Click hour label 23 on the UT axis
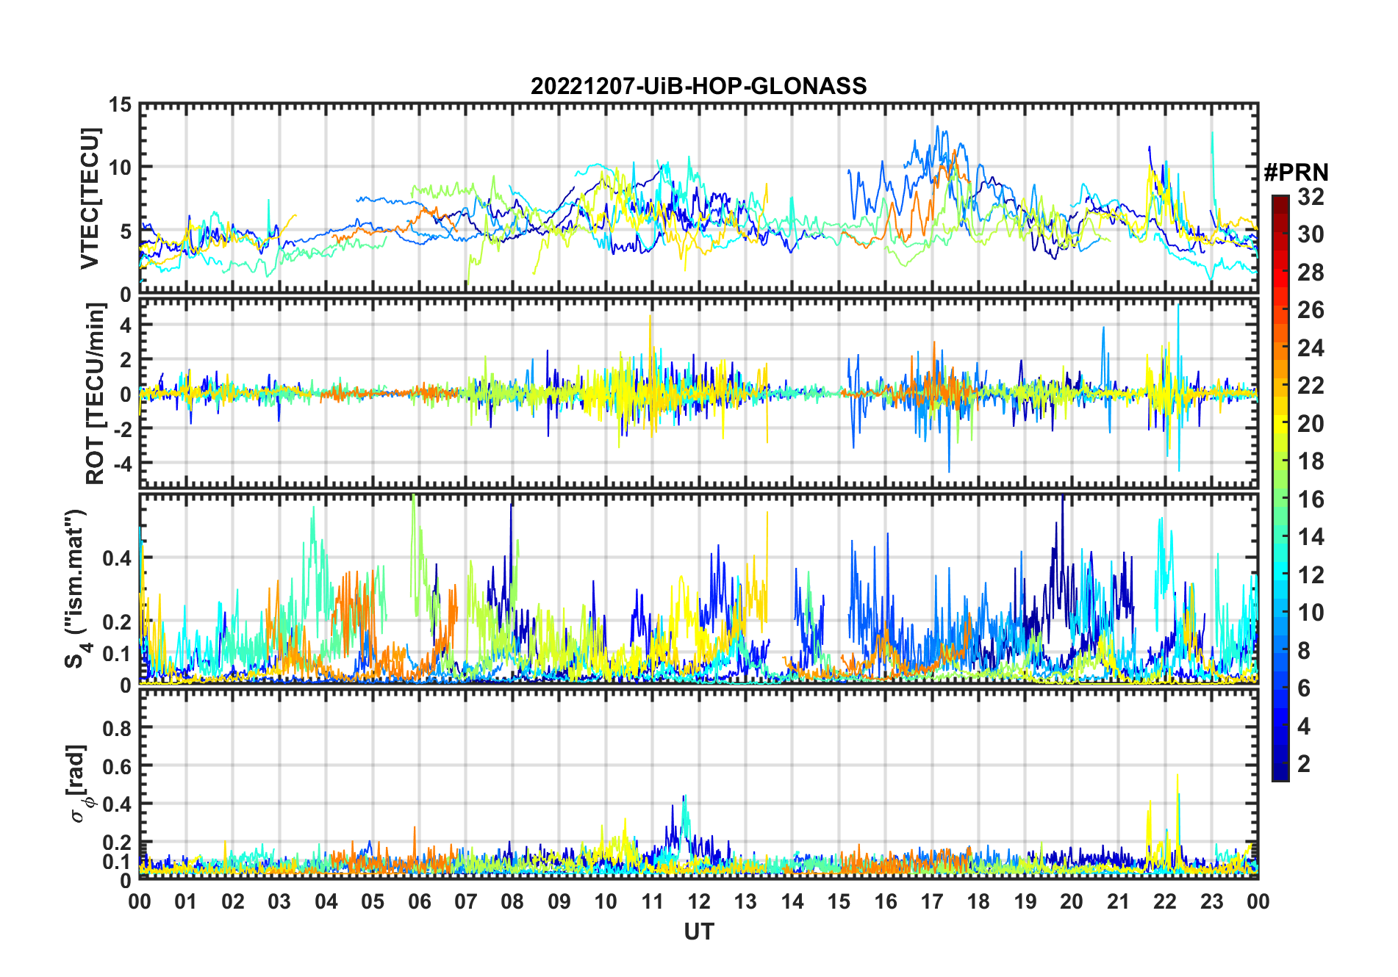1398x977 pixels. (1212, 901)
